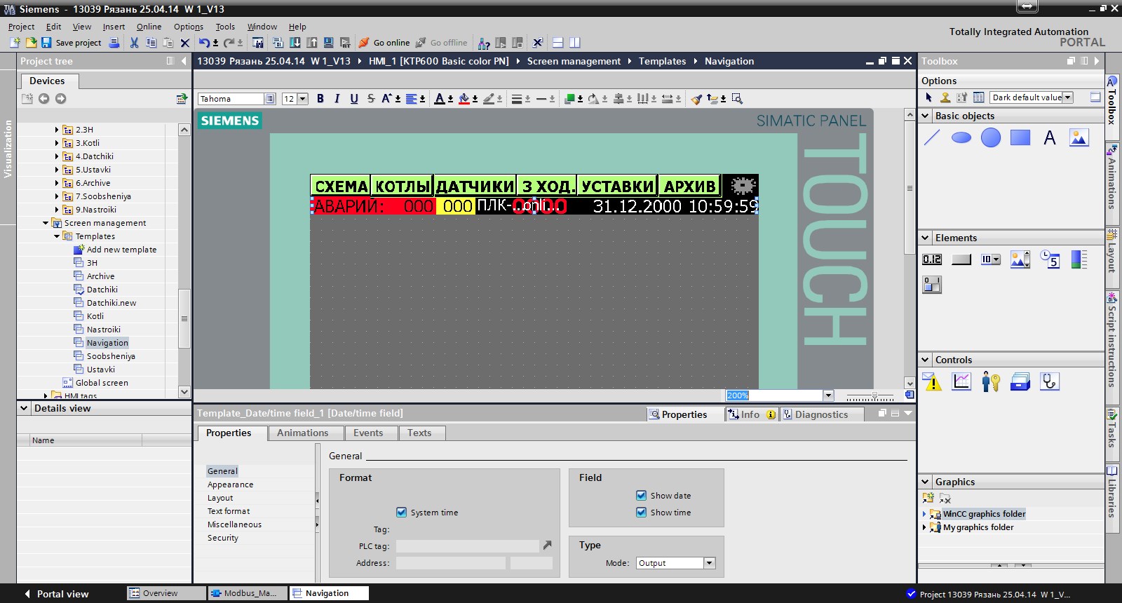Open the Online menu
This screenshot has height=603, width=1122.
[x=149, y=27]
